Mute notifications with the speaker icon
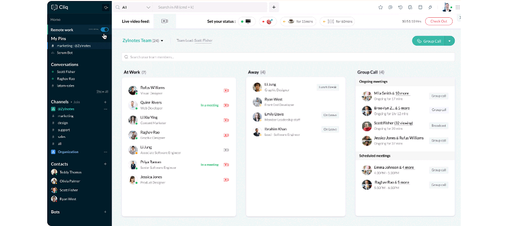The image size is (508, 226). point(106,8)
